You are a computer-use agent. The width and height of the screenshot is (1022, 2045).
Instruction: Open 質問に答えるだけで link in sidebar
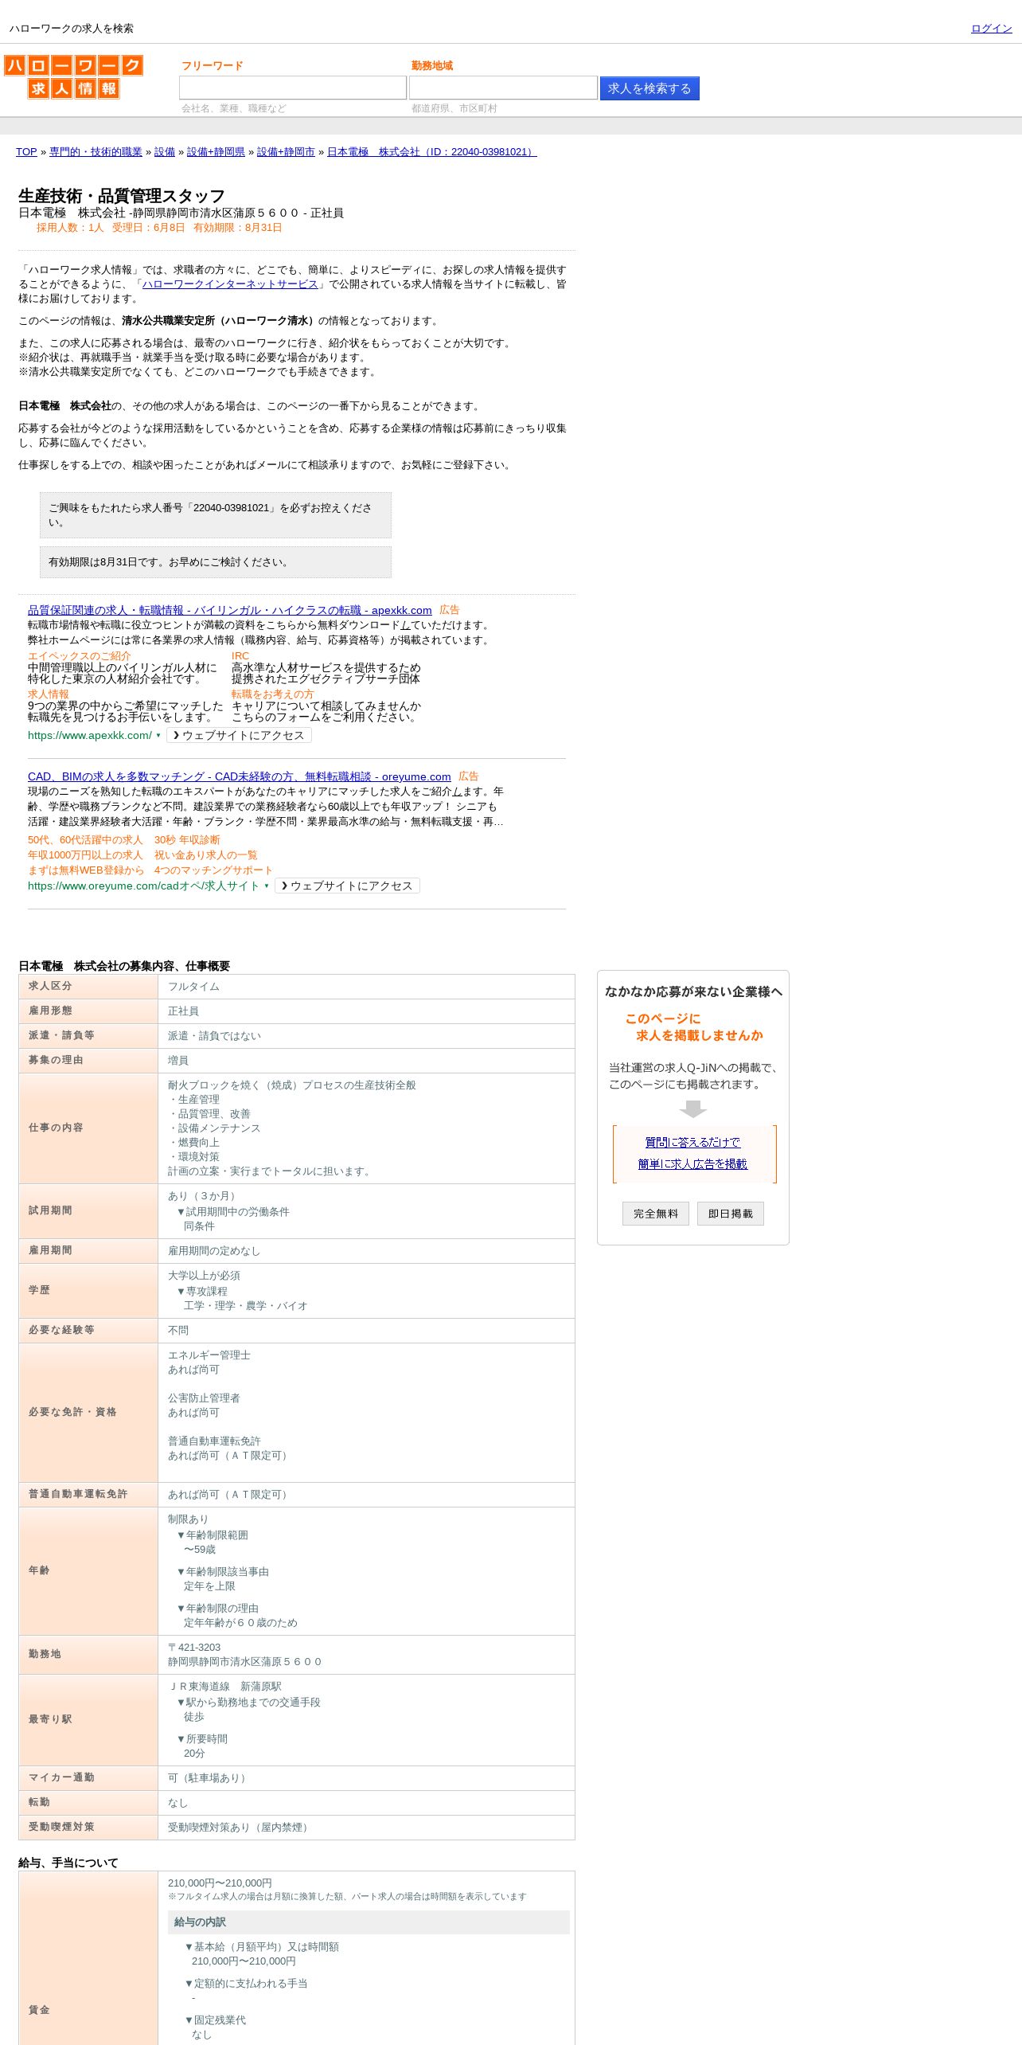pyautogui.click(x=692, y=1143)
